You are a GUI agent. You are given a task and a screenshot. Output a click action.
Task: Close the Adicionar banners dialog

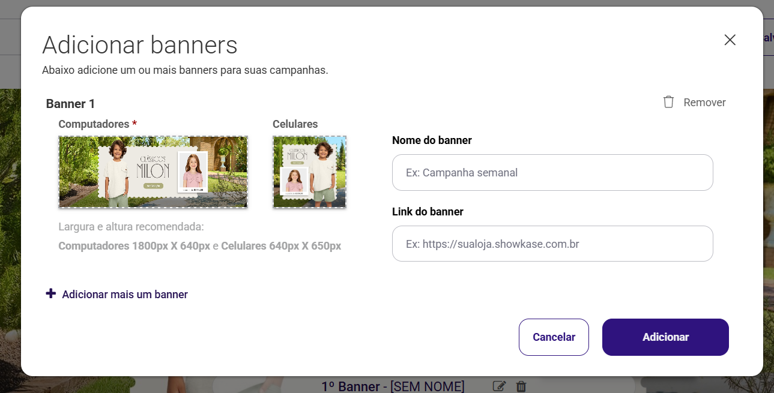coord(730,40)
